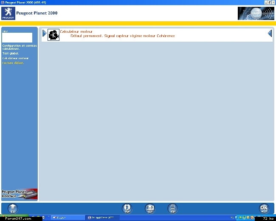
Task: Click the Peugeot Planet Interface image
Action: click(20, 194)
